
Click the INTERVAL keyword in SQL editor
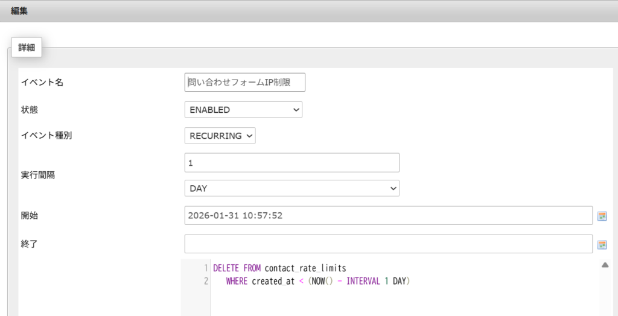pos(363,281)
